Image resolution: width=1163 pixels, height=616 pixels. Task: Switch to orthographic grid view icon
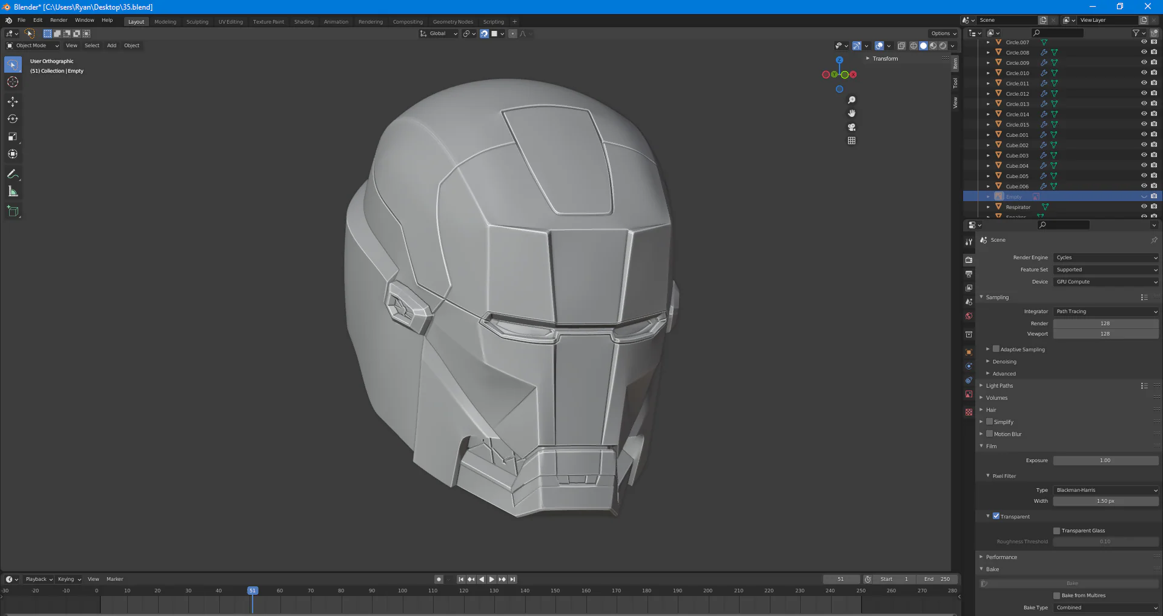852,141
